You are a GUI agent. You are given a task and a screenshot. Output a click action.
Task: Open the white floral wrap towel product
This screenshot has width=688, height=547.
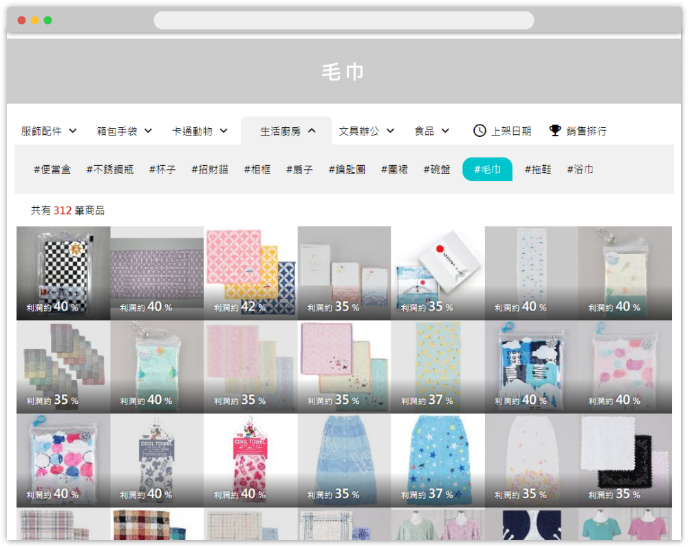coord(531,460)
